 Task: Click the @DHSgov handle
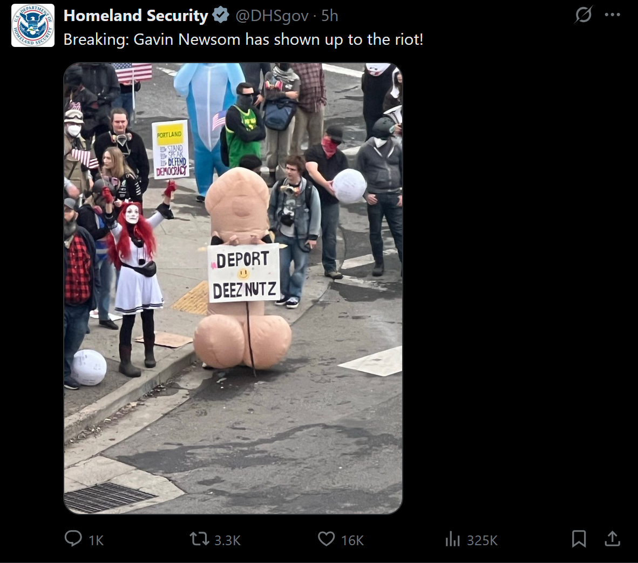coord(272,16)
